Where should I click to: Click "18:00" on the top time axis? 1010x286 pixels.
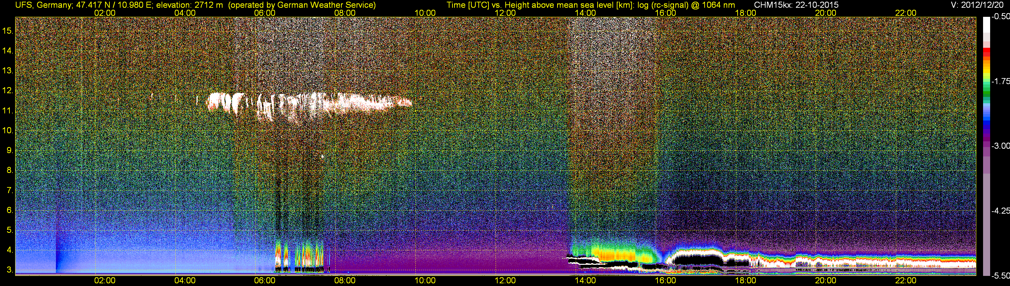click(745, 13)
